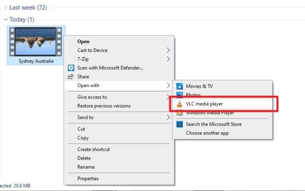
Task: Expand the 7-Zip submenu arrow
Action: (168, 59)
